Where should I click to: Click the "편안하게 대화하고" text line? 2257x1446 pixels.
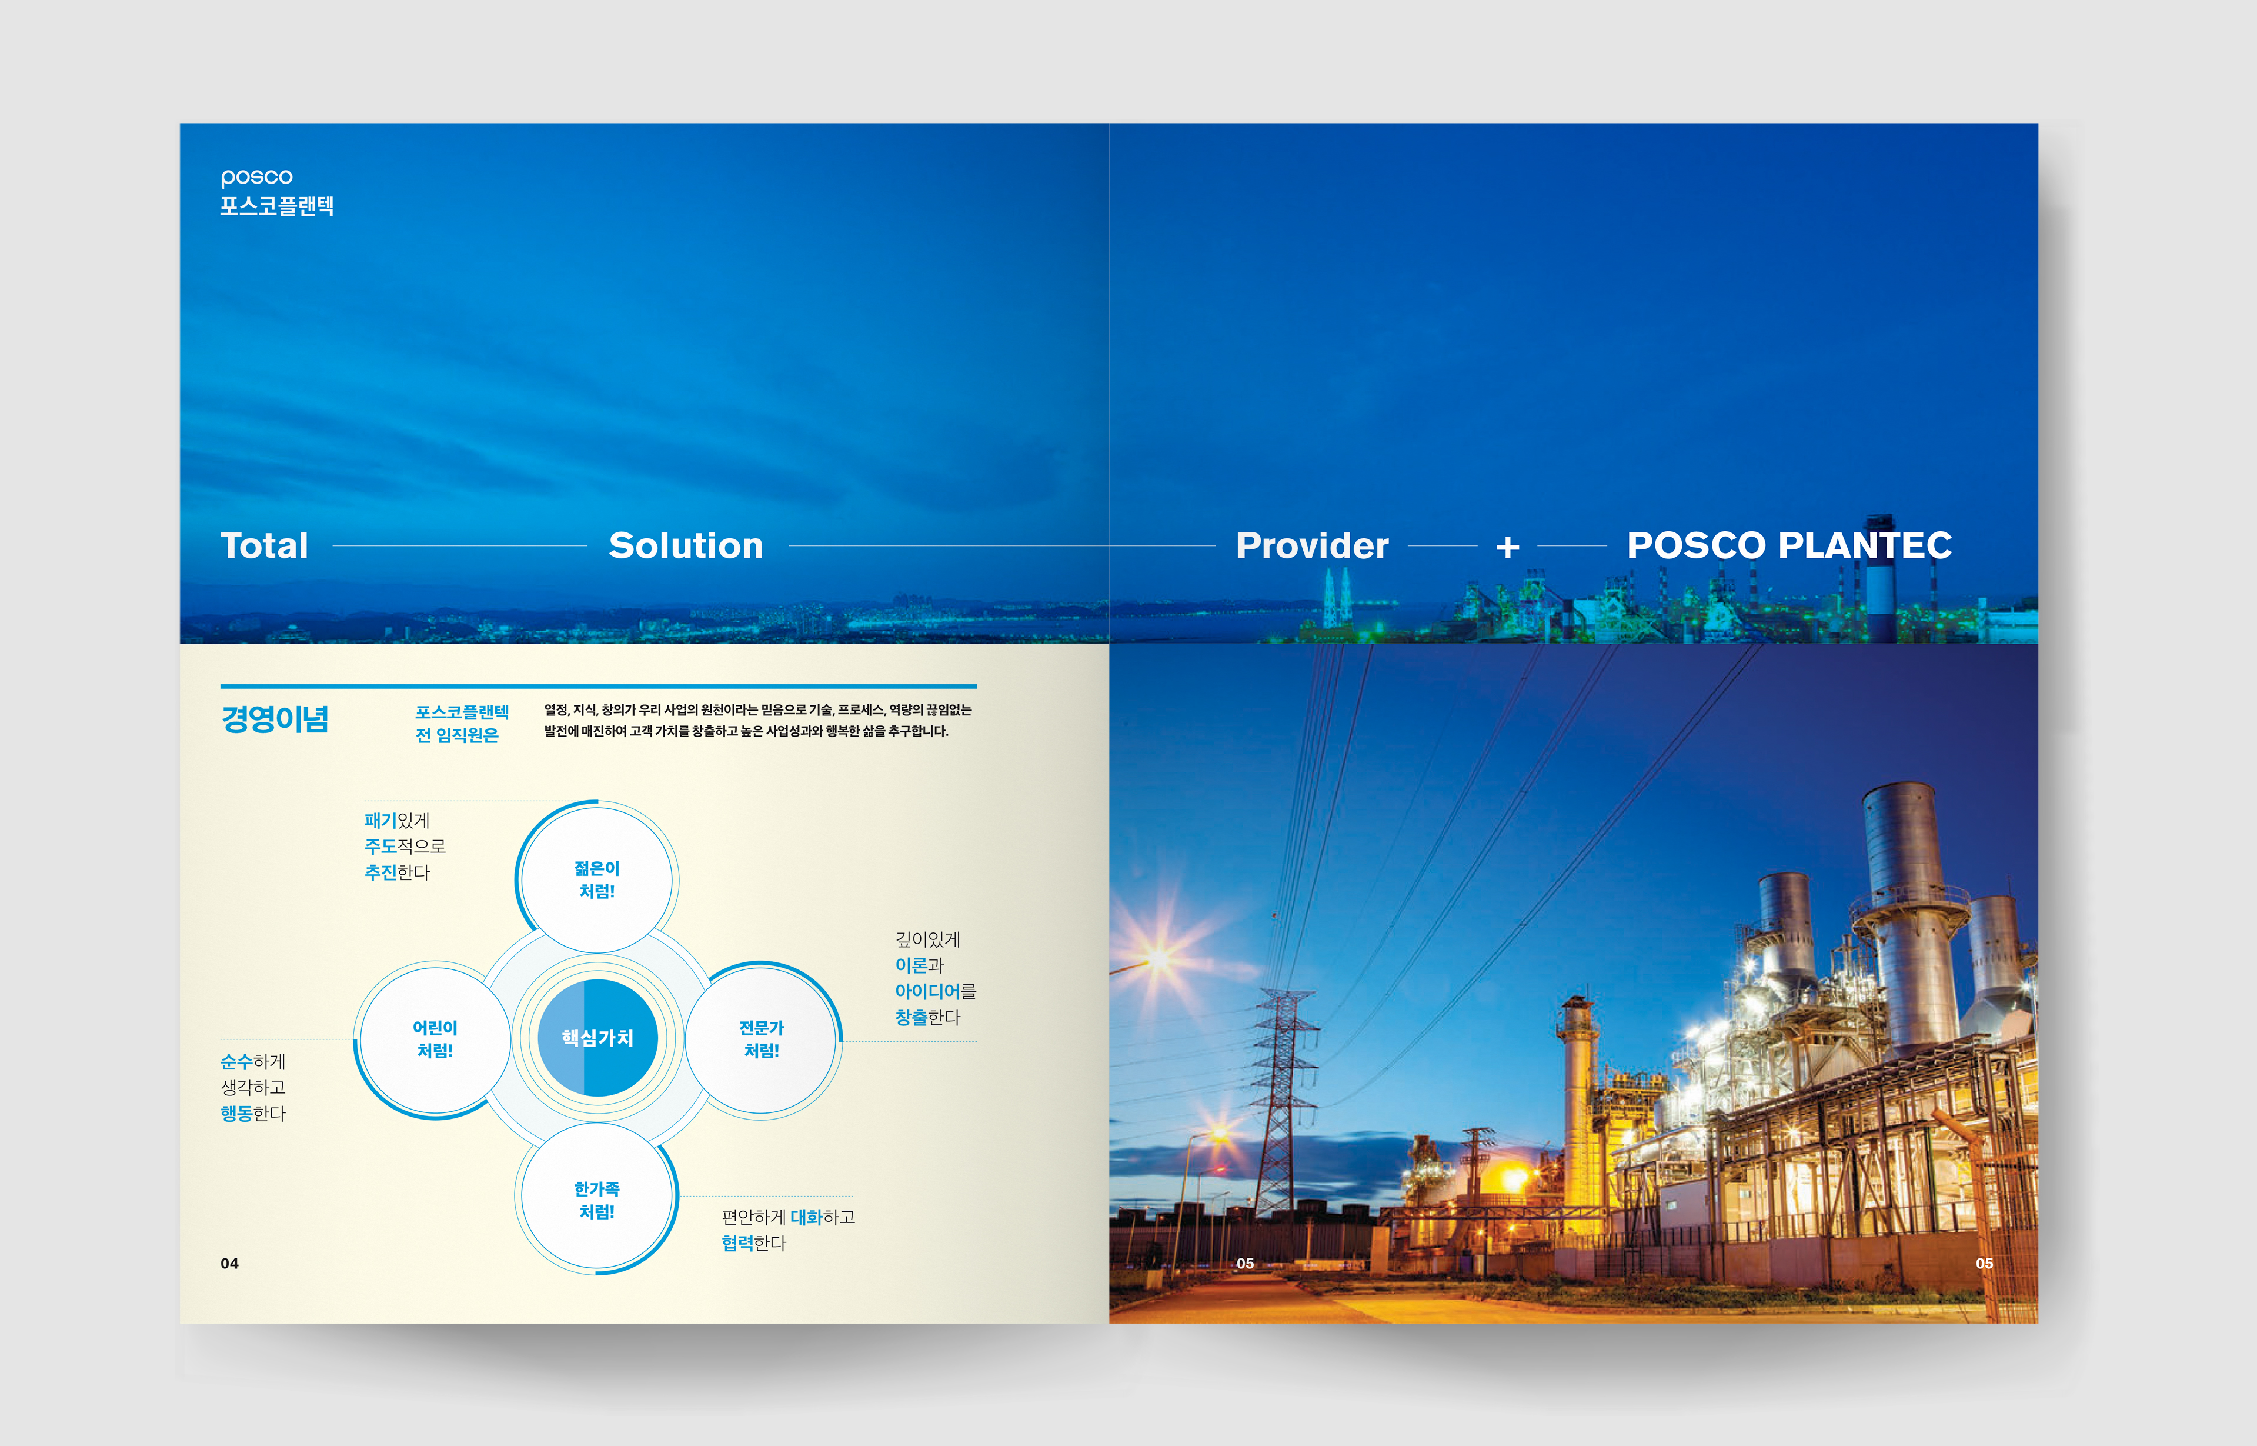tap(787, 1217)
